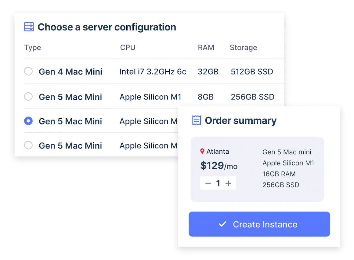Click the Order summary heading
This screenshot has width=354, height=260.
click(x=241, y=121)
